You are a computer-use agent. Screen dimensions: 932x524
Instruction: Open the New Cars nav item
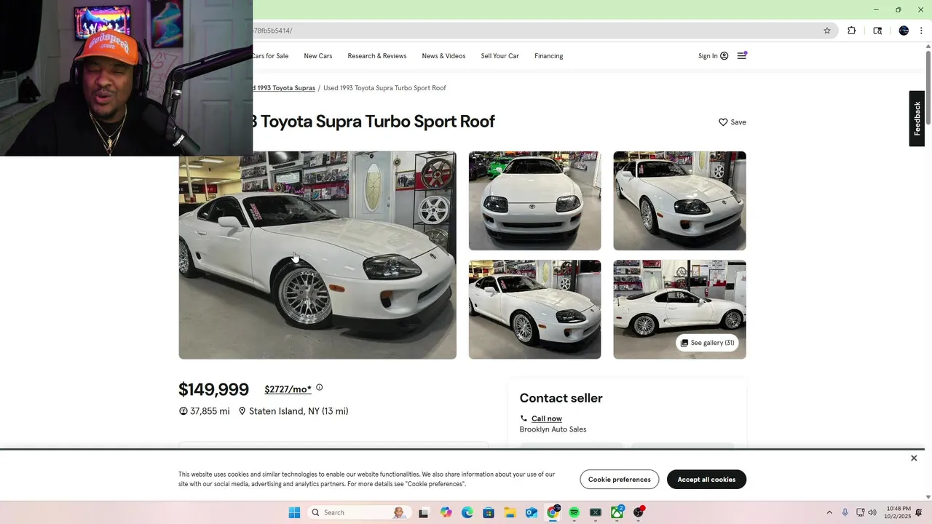tap(318, 56)
